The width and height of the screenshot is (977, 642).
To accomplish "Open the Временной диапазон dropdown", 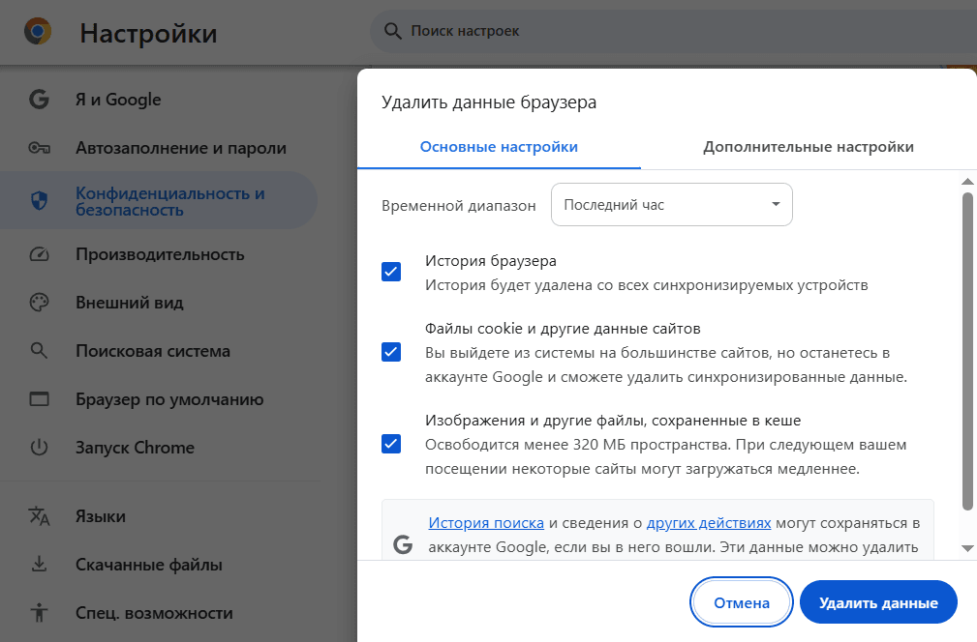I will [672, 205].
